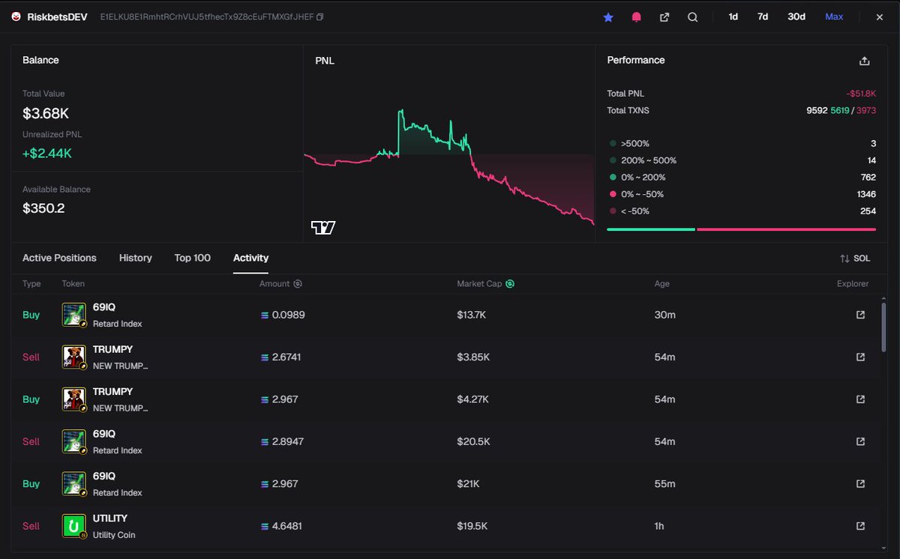Open the Top 100 tab

click(x=193, y=258)
